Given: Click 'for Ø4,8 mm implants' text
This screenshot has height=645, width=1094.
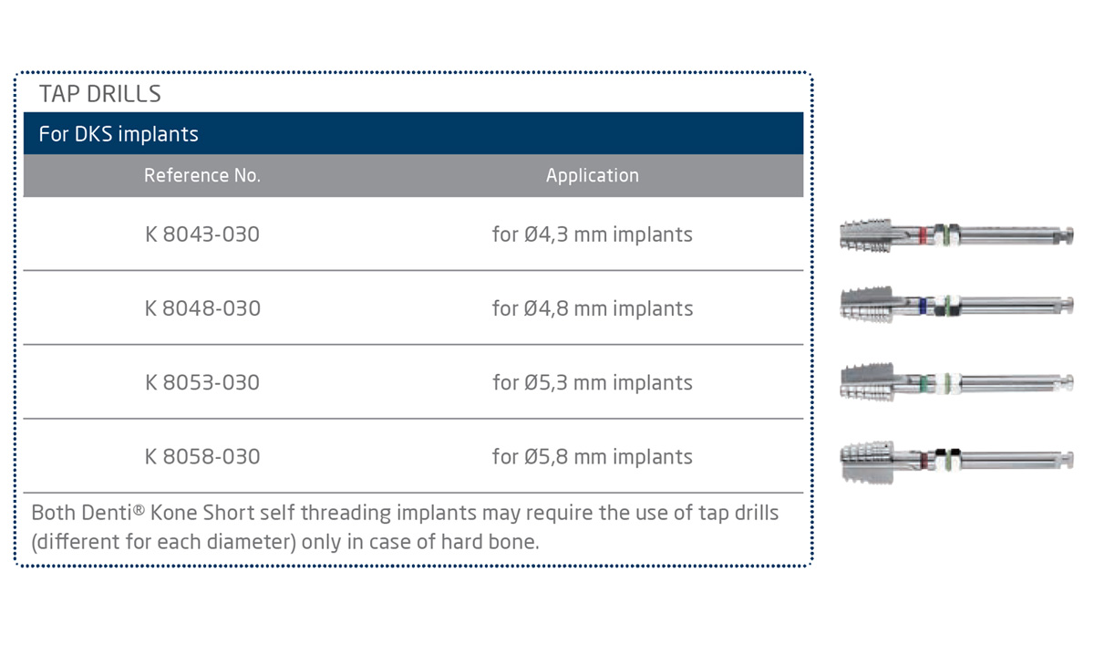Looking at the screenshot, I should click(x=593, y=308).
